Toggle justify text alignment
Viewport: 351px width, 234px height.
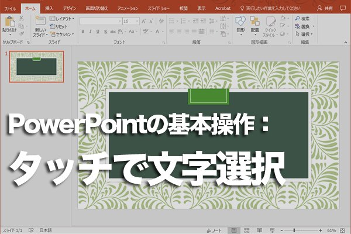[x=194, y=32]
